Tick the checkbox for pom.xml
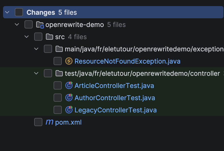Image resolution: width=224 pixels, height=151 pixels. click(38, 122)
